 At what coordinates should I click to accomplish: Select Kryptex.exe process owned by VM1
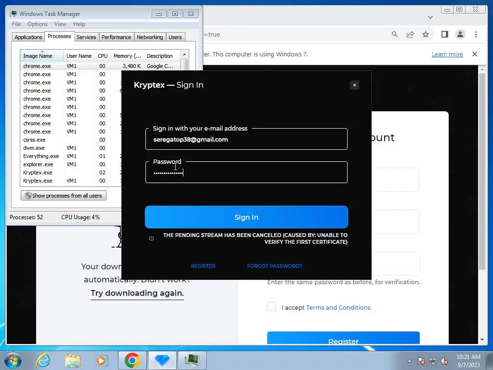[x=71, y=181]
